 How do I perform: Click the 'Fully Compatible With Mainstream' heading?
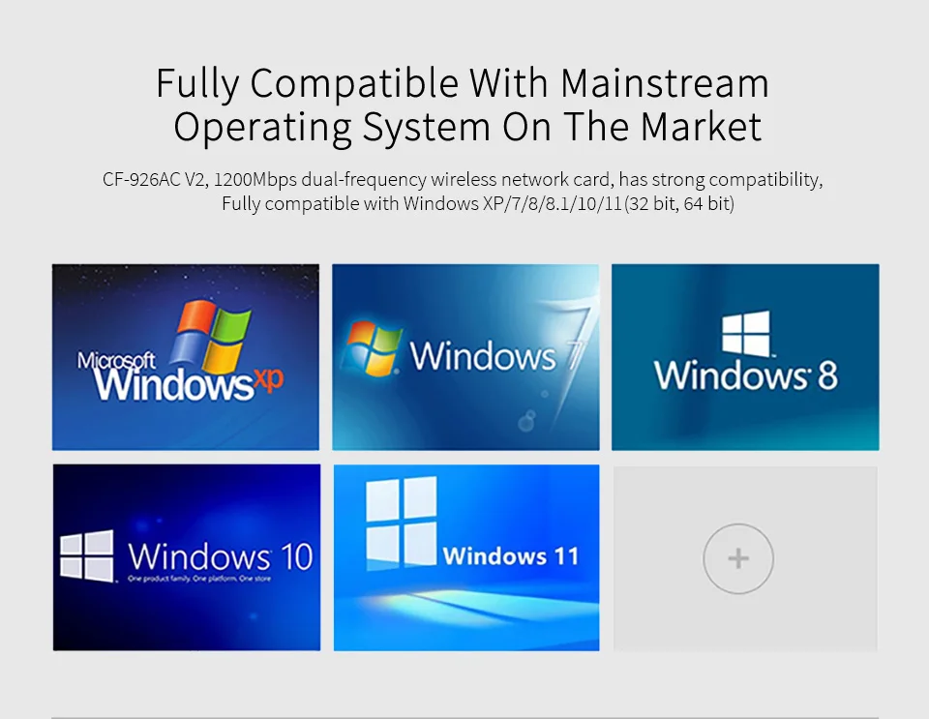tap(463, 84)
